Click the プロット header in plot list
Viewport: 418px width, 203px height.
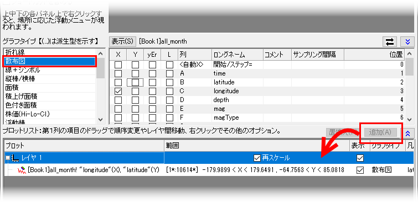tap(84, 146)
